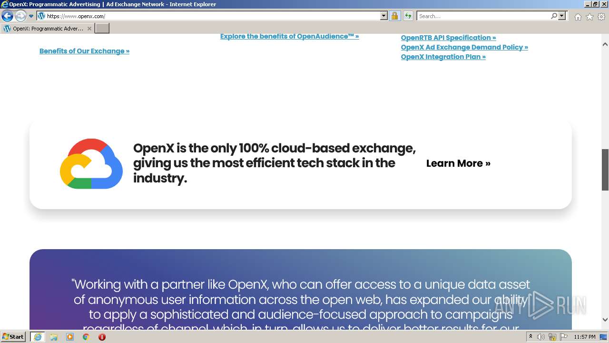Viewport: 609px width, 343px height.
Task: Click the clock showing 11:57 PM
Action: tap(585, 337)
